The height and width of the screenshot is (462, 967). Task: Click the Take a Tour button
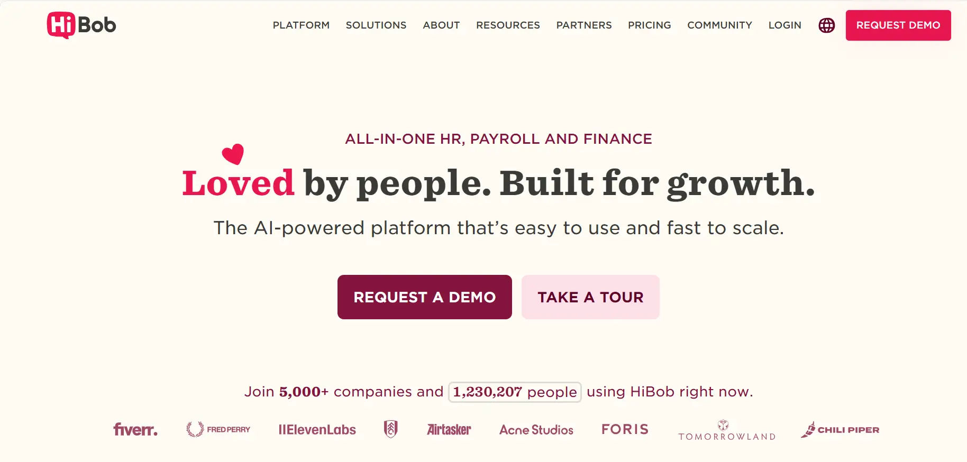click(590, 297)
